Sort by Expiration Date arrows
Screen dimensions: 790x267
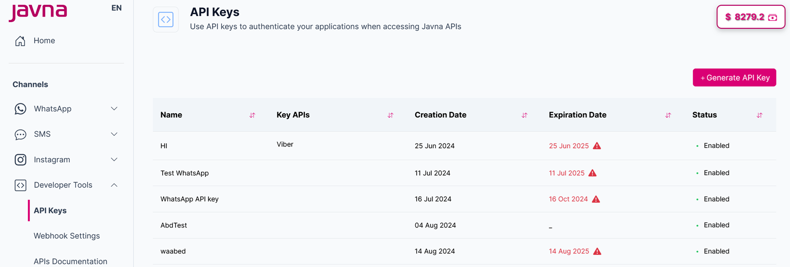point(668,115)
